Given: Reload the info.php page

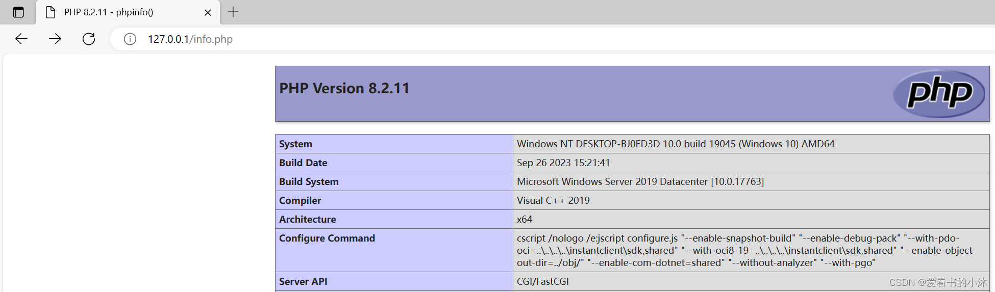Looking at the screenshot, I should tap(89, 39).
